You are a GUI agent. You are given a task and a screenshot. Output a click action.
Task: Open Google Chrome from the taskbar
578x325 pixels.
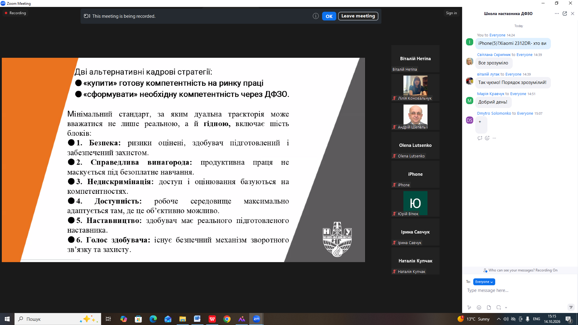tap(227, 319)
